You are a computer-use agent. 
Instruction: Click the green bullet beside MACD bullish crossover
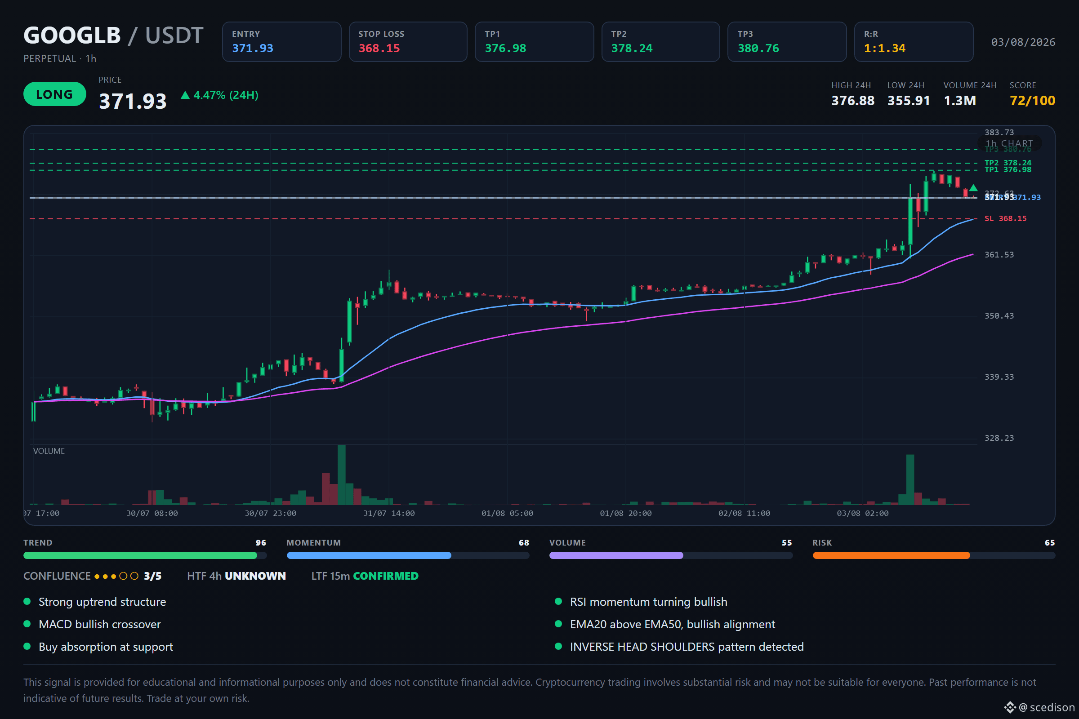click(x=27, y=624)
